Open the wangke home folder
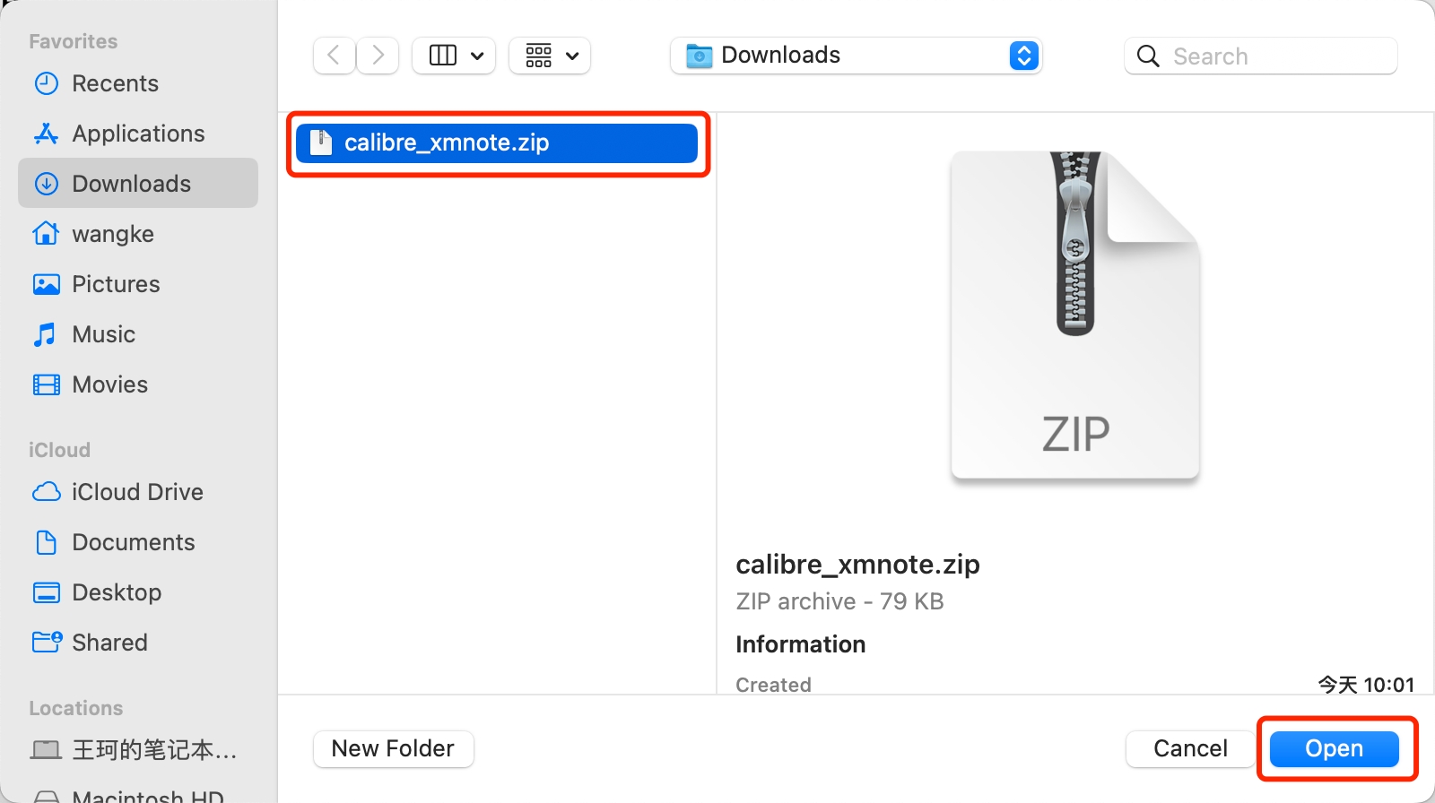This screenshot has height=803, width=1435. click(113, 234)
